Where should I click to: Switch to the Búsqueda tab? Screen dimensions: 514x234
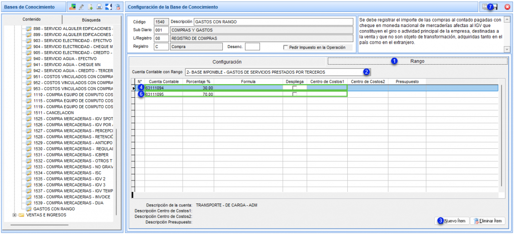coord(91,20)
